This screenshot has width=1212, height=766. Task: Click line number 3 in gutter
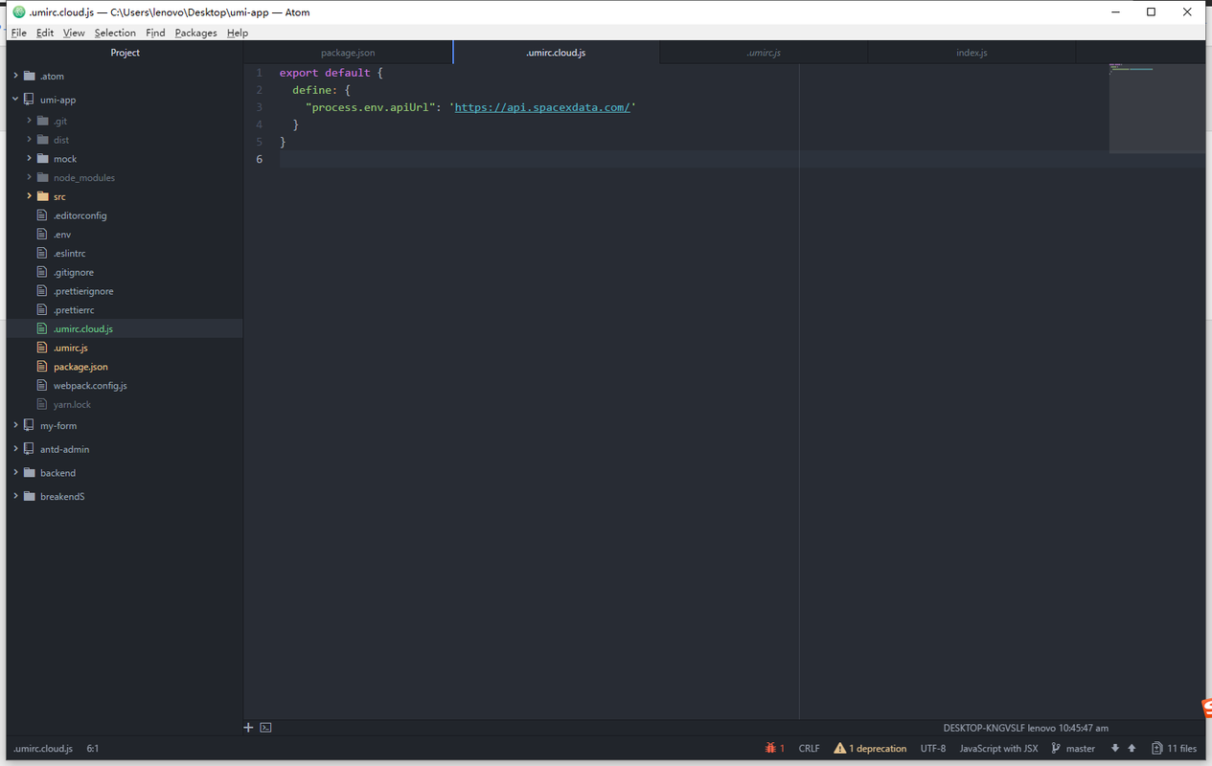pyautogui.click(x=260, y=107)
